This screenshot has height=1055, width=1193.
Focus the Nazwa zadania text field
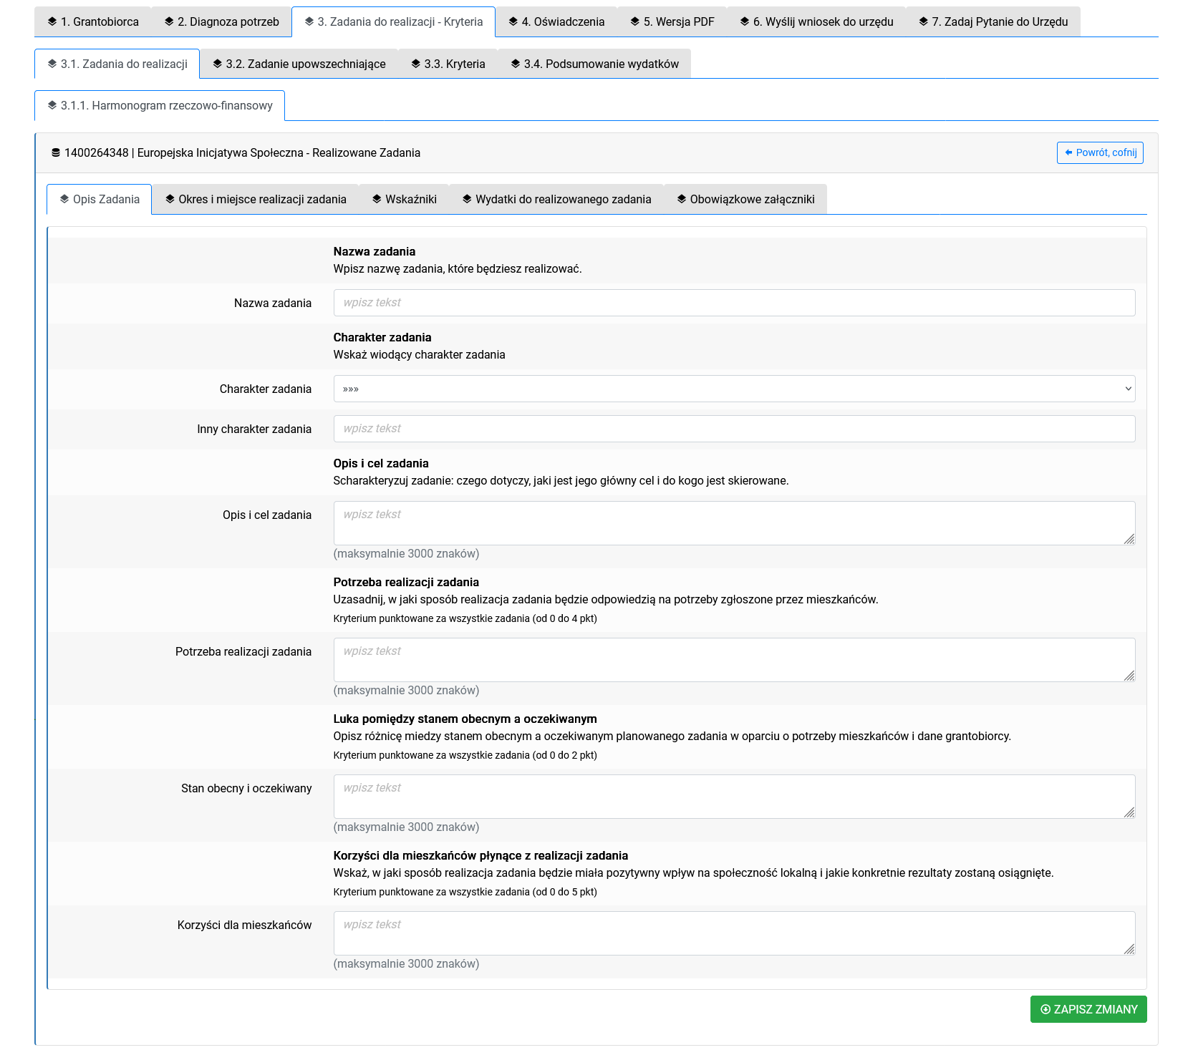point(733,303)
